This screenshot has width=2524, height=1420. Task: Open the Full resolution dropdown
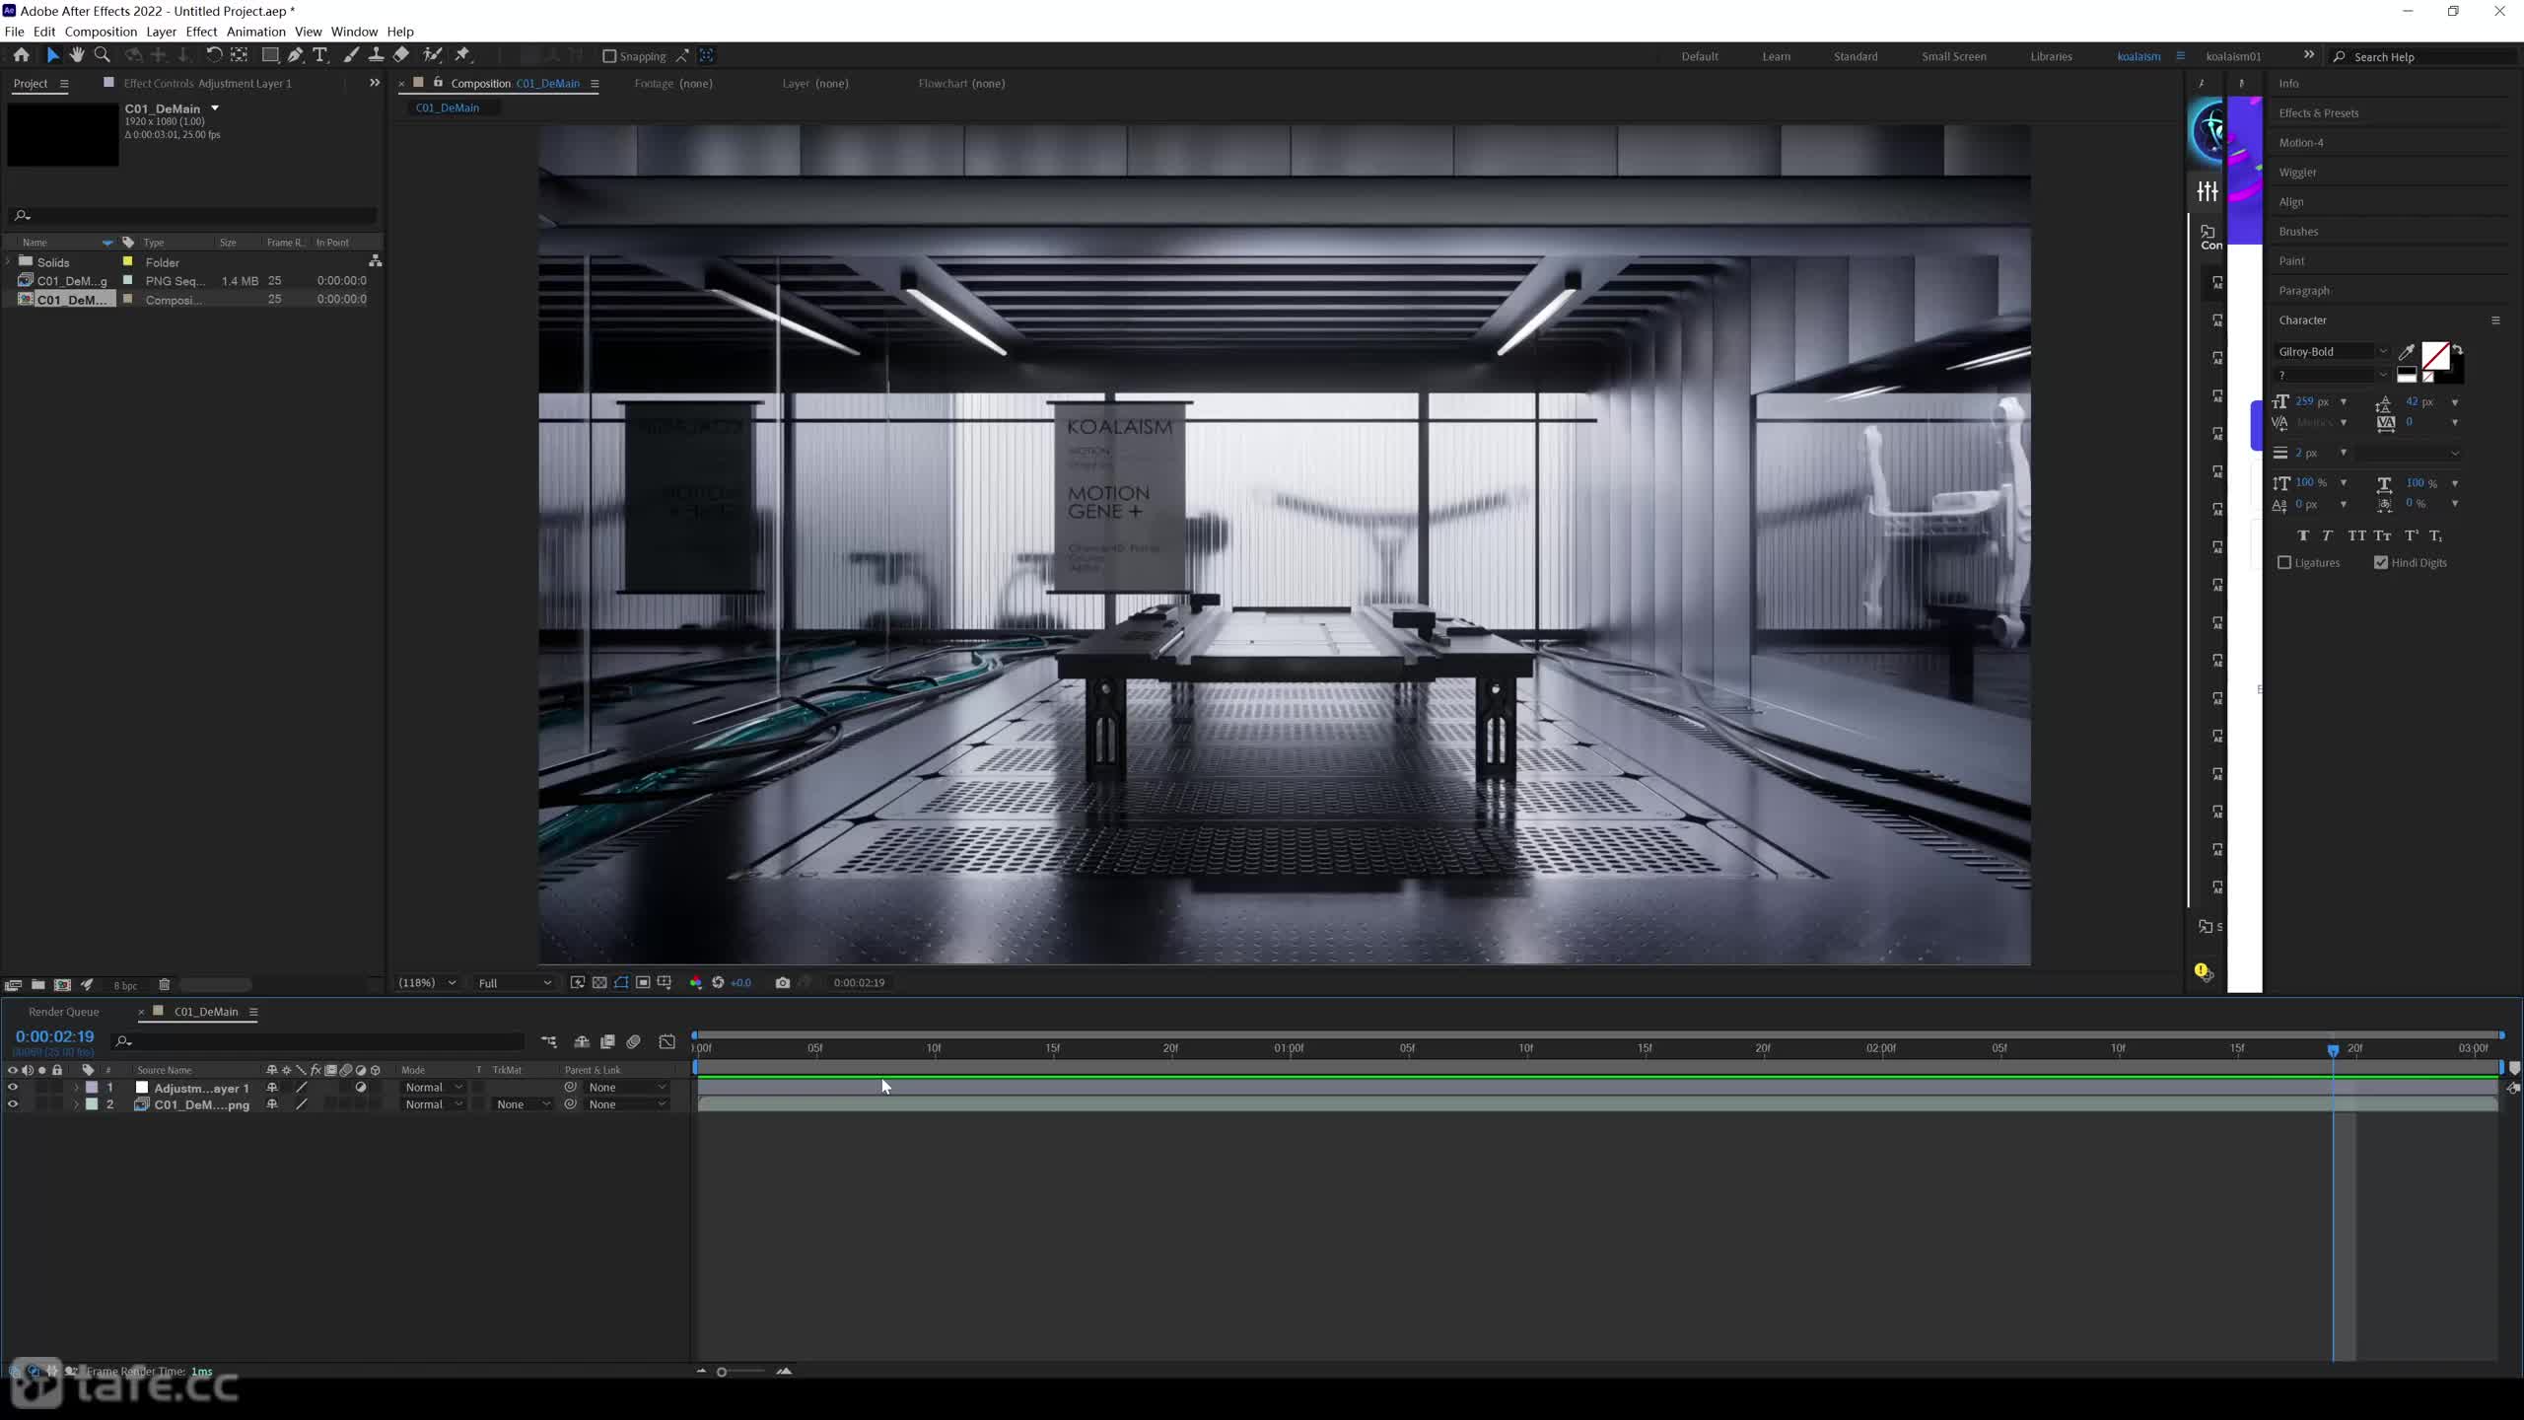(515, 983)
